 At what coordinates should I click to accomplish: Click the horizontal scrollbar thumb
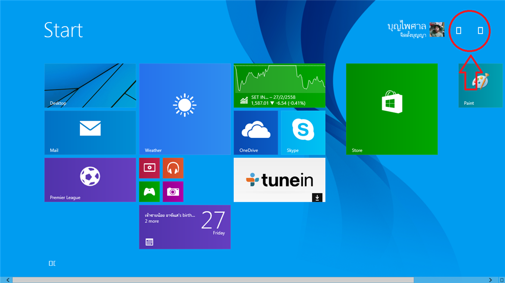[x=213, y=280]
